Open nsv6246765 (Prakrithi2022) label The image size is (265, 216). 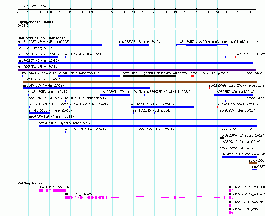click(167, 92)
